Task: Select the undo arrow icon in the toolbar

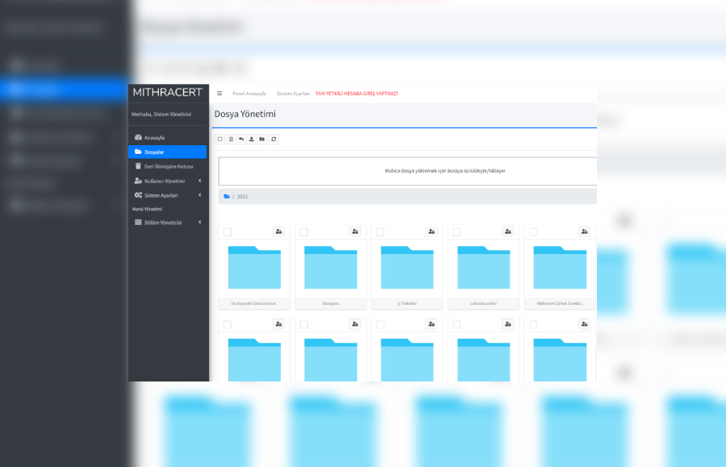Action: [241, 139]
